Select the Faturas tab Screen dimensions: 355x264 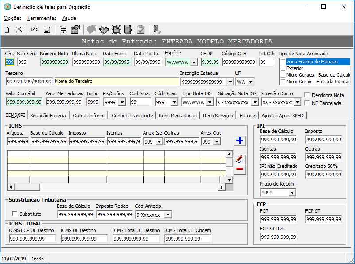click(248, 116)
